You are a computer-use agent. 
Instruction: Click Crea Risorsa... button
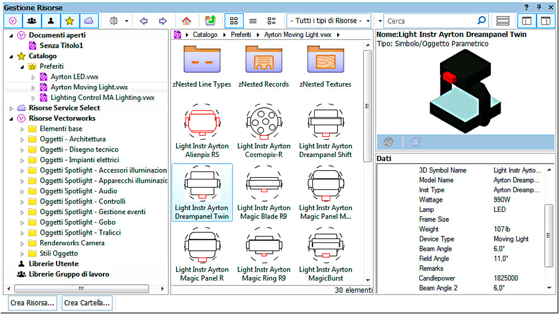coord(32,303)
